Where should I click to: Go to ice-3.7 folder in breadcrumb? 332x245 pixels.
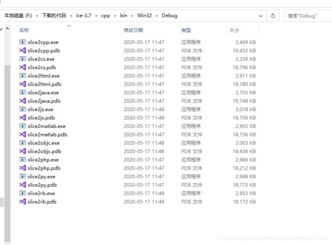tap(84, 16)
